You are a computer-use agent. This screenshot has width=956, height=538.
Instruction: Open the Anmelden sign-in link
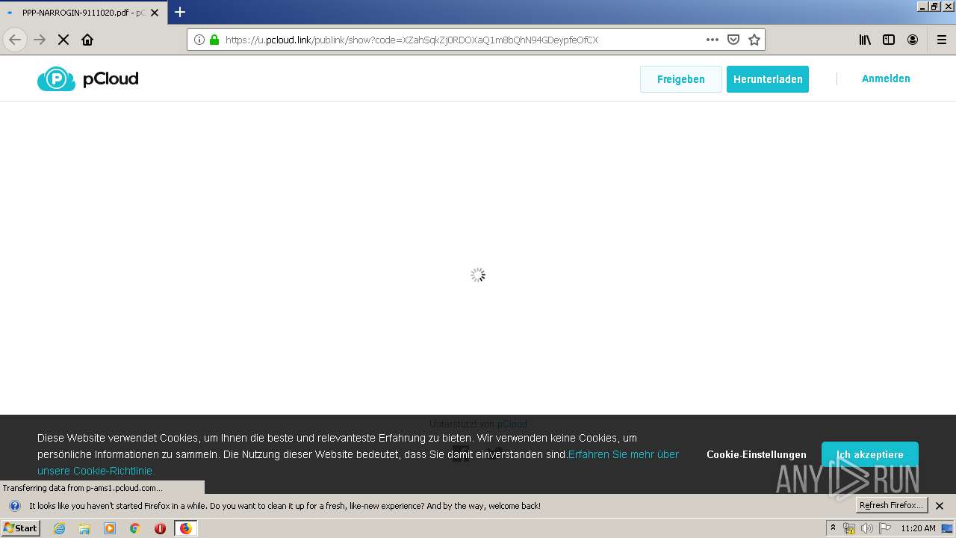tap(886, 78)
